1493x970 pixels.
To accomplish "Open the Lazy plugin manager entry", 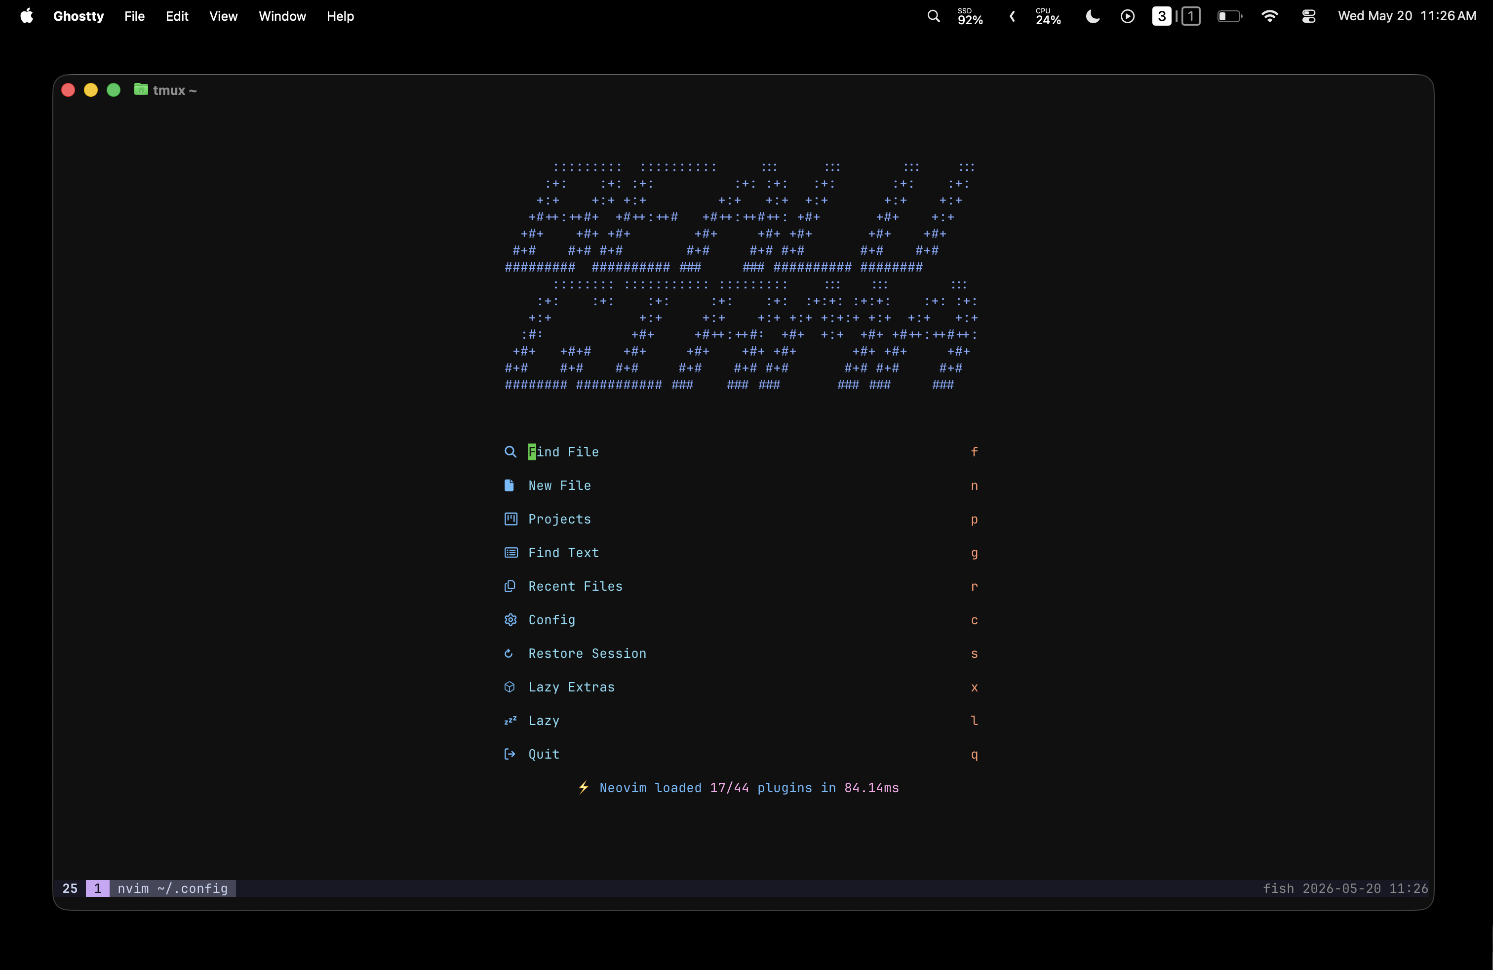I will click(x=741, y=720).
